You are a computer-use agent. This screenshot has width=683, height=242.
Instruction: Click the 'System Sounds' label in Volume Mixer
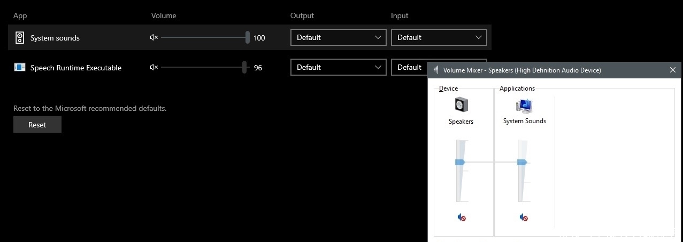(x=525, y=121)
